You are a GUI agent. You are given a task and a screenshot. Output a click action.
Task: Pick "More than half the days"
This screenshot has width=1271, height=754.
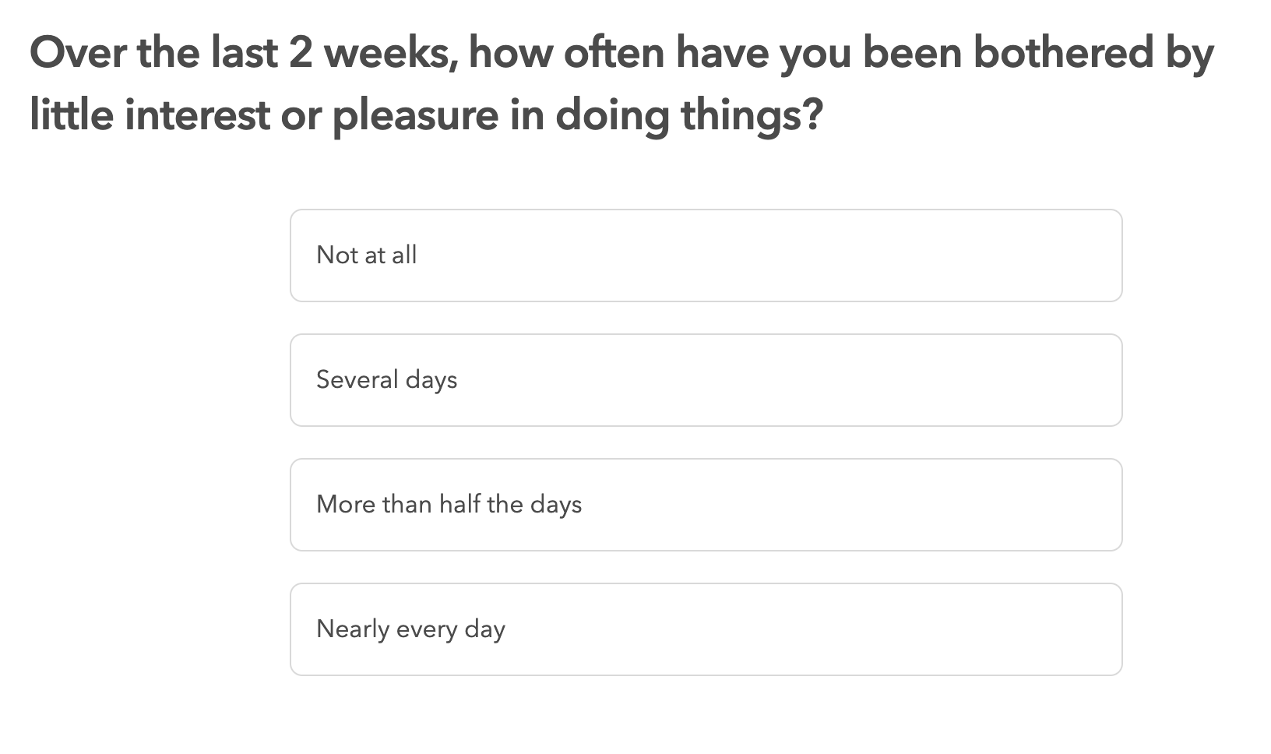tap(706, 505)
